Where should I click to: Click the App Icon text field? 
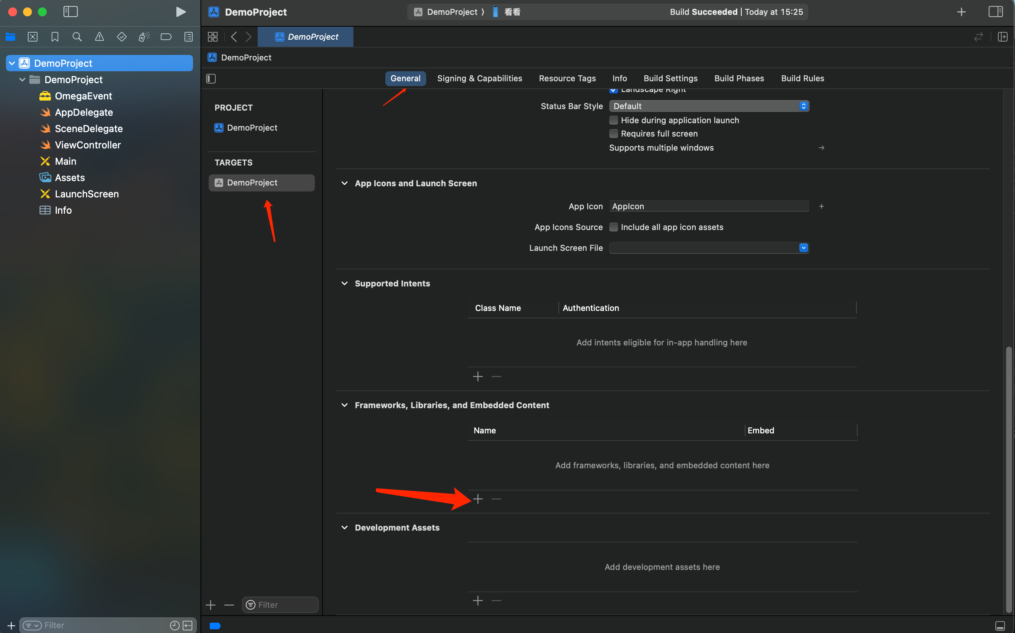coord(709,206)
